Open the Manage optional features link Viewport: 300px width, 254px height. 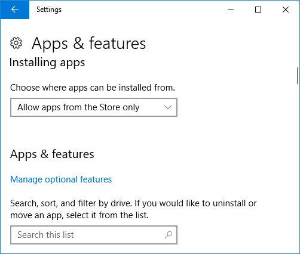61,179
